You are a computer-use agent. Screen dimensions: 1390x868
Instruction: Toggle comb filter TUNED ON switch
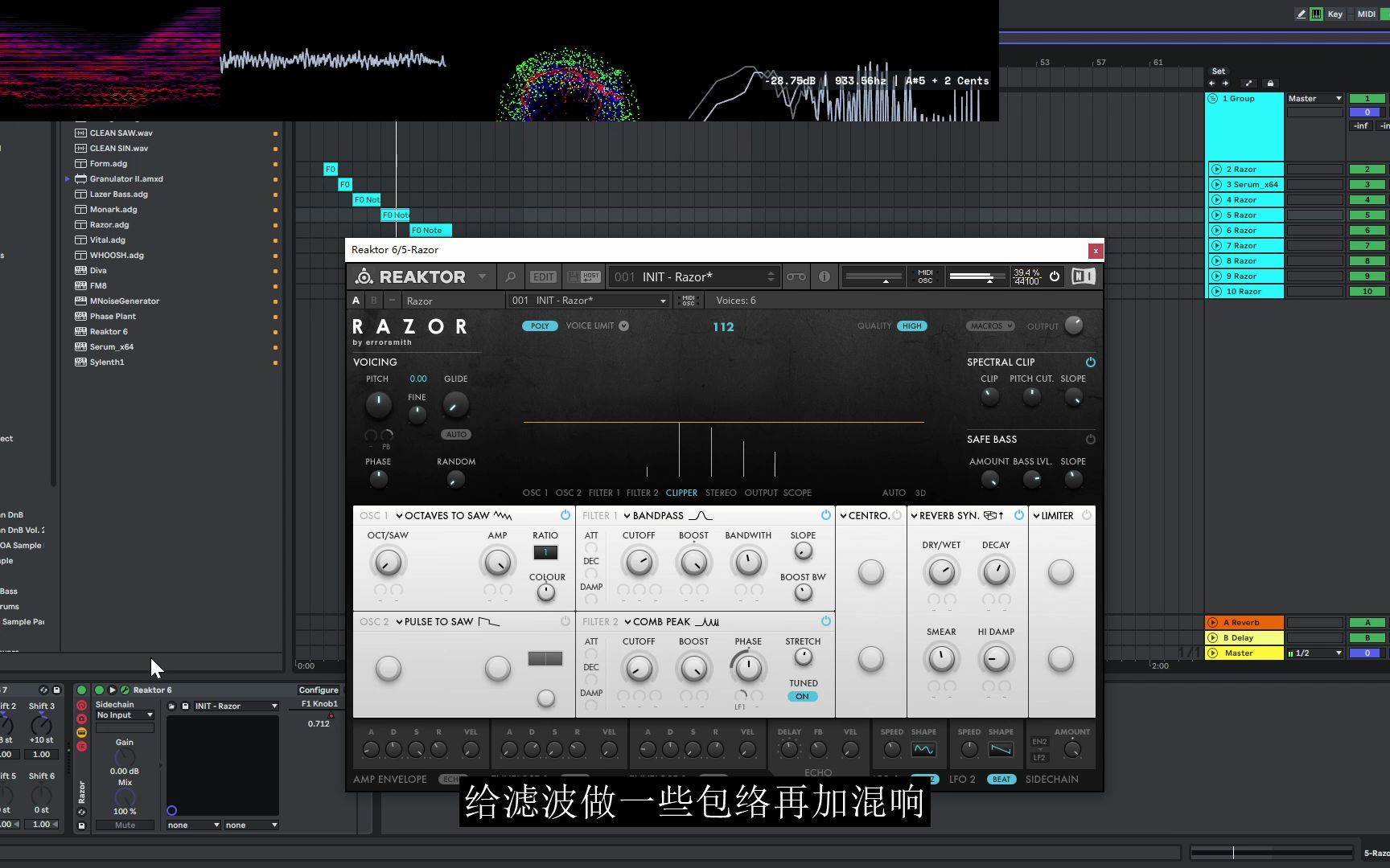point(803,697)
